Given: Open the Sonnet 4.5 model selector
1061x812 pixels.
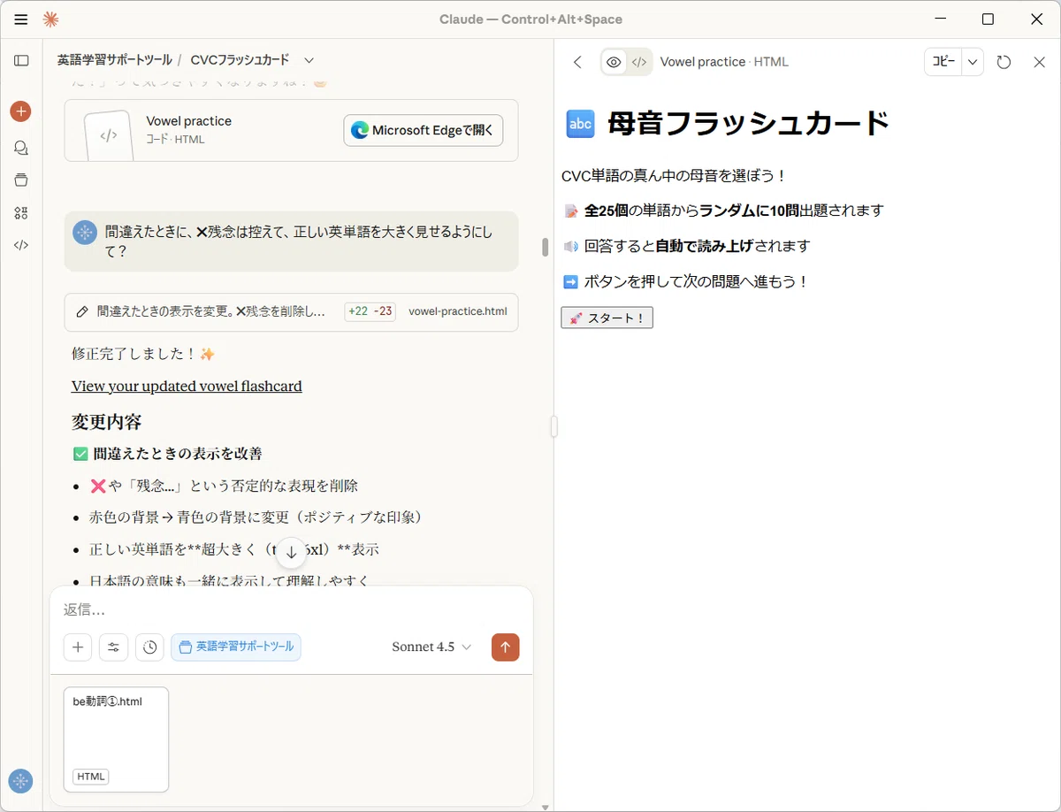Looking at the screenshot, I should tap(431, 647).
